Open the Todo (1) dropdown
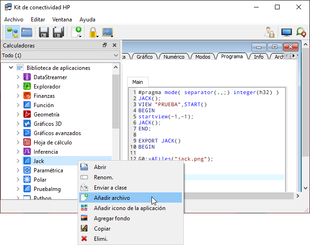 (60, 55)
